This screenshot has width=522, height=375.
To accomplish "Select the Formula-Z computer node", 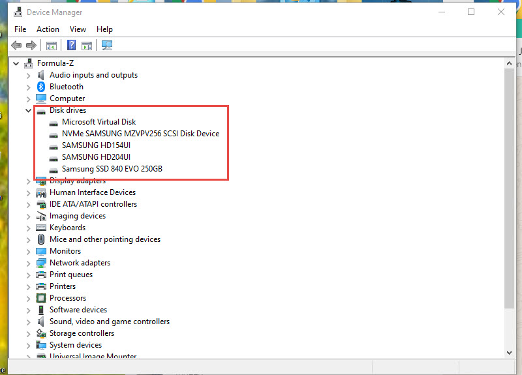I will (x=55, y=63).
